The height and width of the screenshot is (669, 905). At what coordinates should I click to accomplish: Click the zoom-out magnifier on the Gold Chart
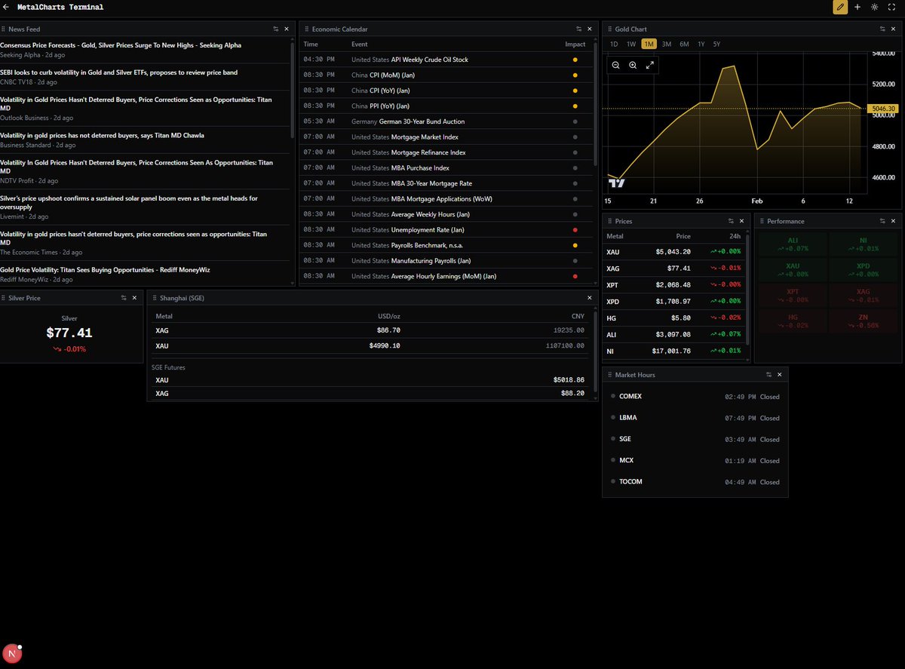(615, 65)
